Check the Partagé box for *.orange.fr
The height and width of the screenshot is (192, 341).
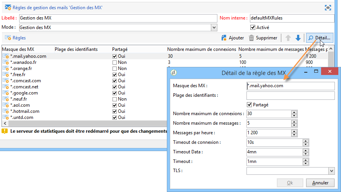pyautogui.click(x=114, y=69)
